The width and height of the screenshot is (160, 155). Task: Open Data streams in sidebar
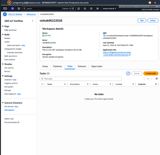click(10, 60)
